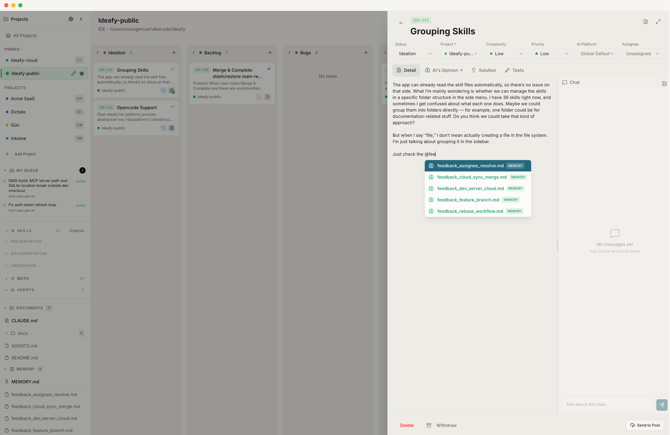Add a task to the Ideation column
This screenshot has width=670, height=435.
[174, 53]
